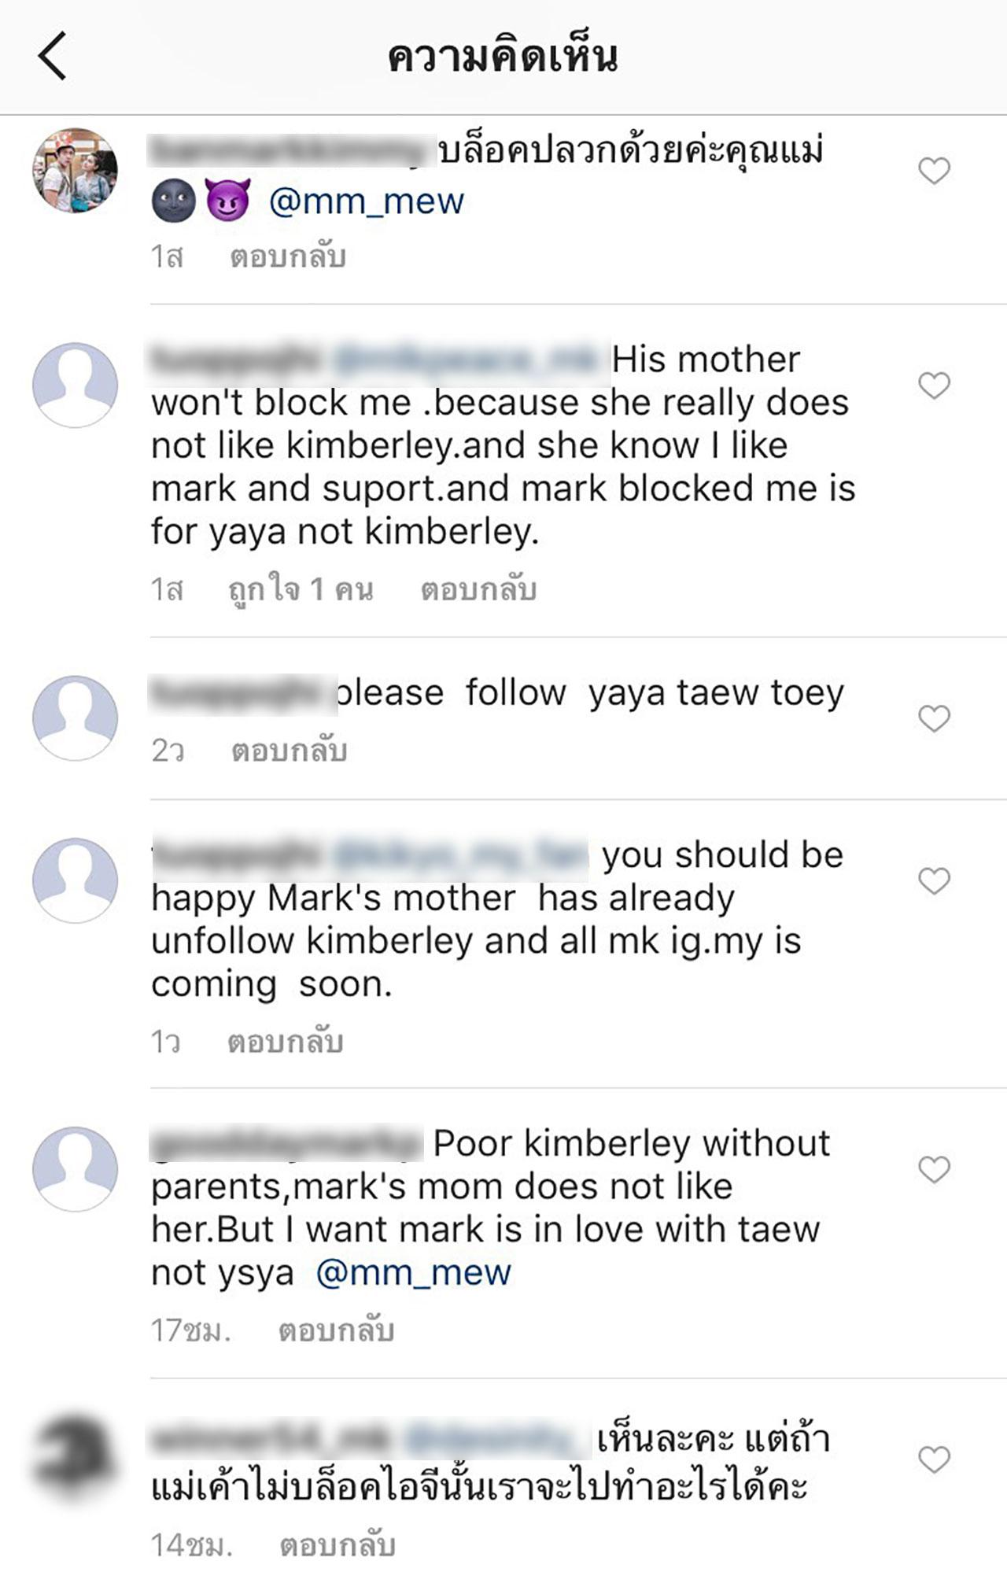Heart the "please follow yaya taew toey" comment
The width and height of the screenshot is (1007, 1583).
(934, 718)
